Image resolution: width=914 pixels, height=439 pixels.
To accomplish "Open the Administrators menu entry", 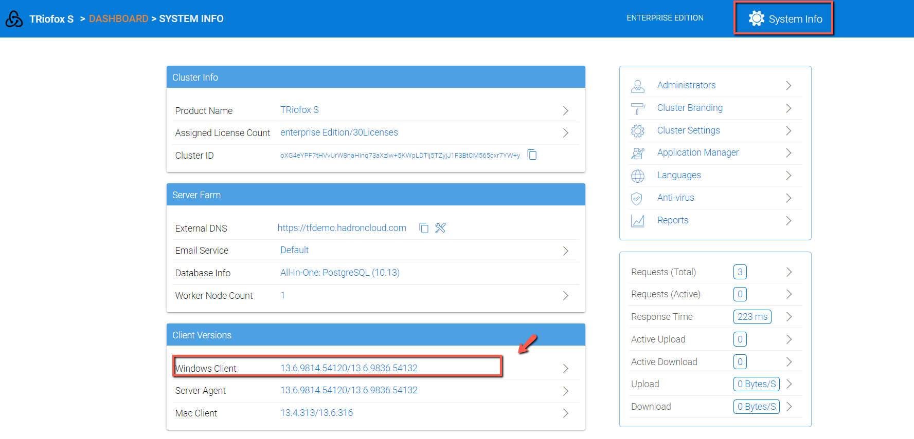I will click(686, 85).
